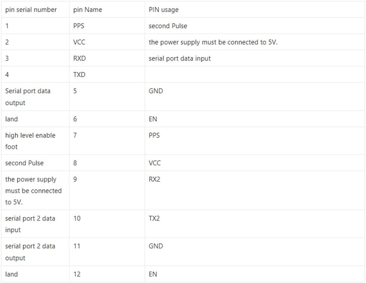Select the TX2 cell
Viewport: 366px width, 283px height.
(154, 218)
